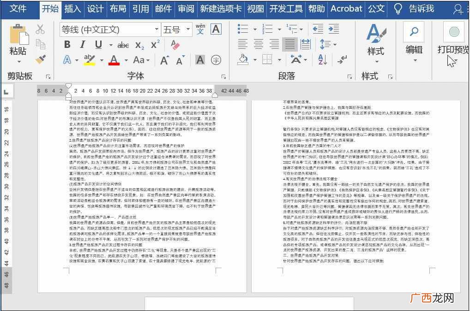Click the Shading paint bucket icon
The width and height of the screenshot is (470, 311).
(x=243, y=59)
